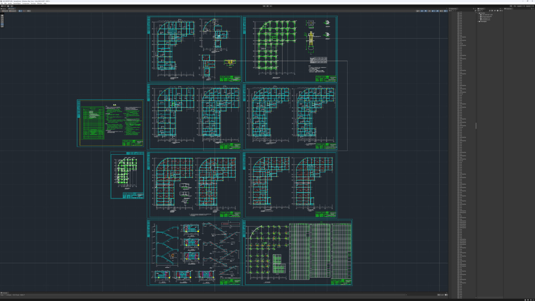Viewport: 535px width, 301px height.
Task: Select the View hand tool
Action: pyautogui.click(x=3, y=16)
